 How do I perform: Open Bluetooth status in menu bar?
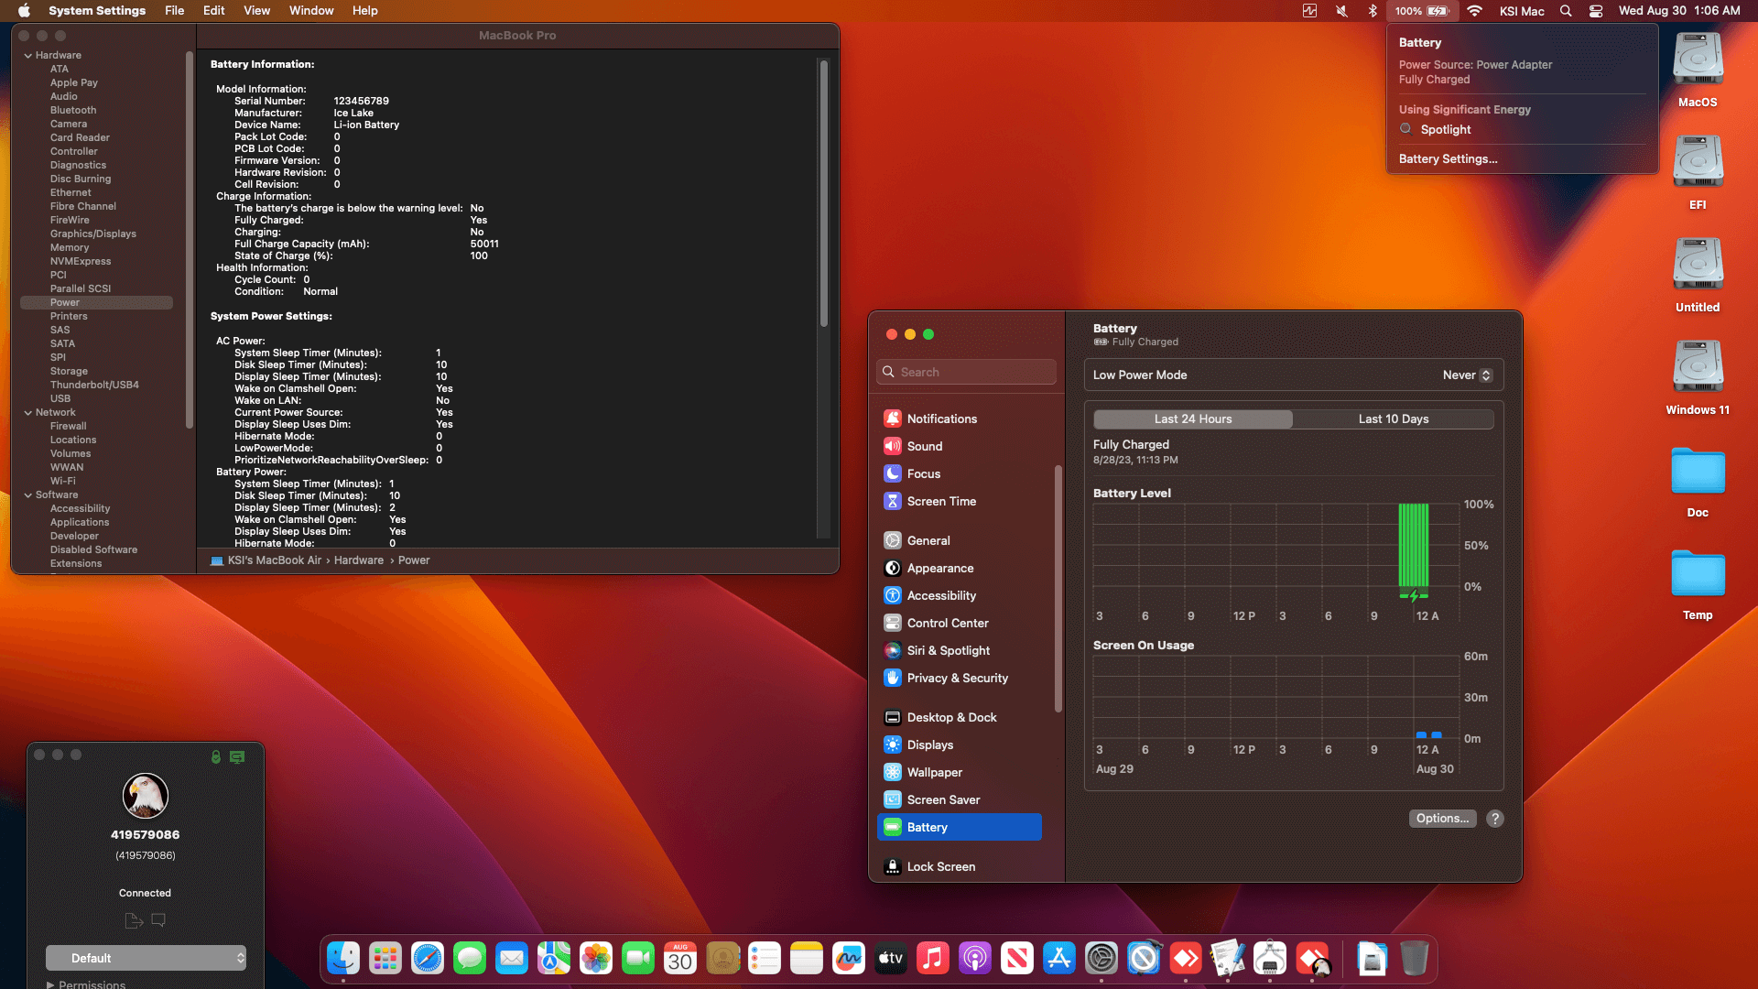pyautogui.click(x=1372, y=11)
